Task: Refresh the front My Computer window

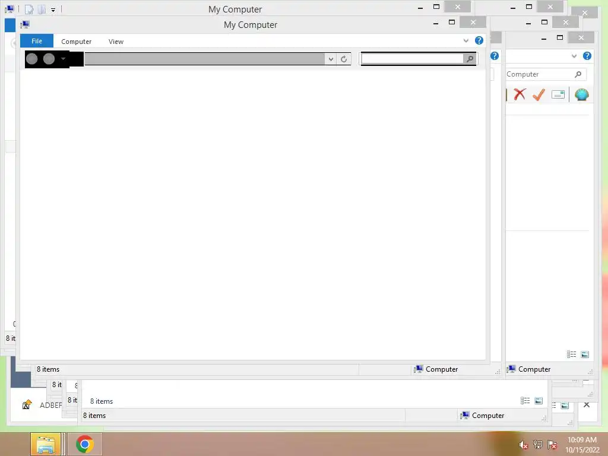Action: point(344,59)
